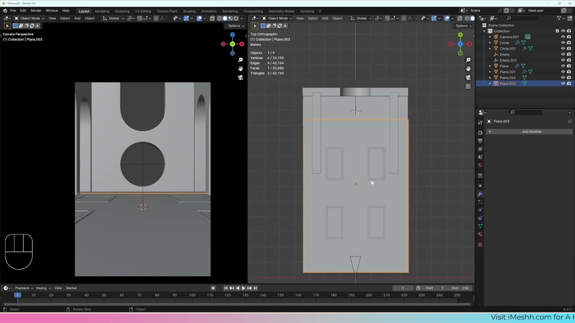Play animation forward
The height and width of the screenshot is (323, 575).
point(243,288)
